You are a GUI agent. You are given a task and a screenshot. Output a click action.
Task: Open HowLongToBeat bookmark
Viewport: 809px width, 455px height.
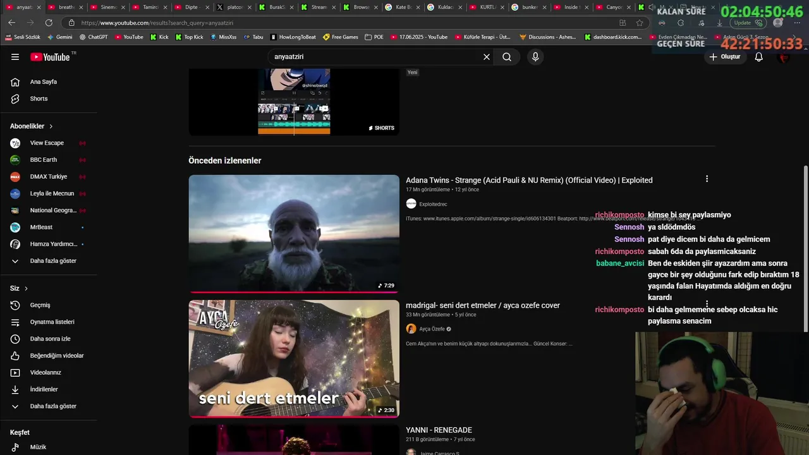(x=293, y=37)
